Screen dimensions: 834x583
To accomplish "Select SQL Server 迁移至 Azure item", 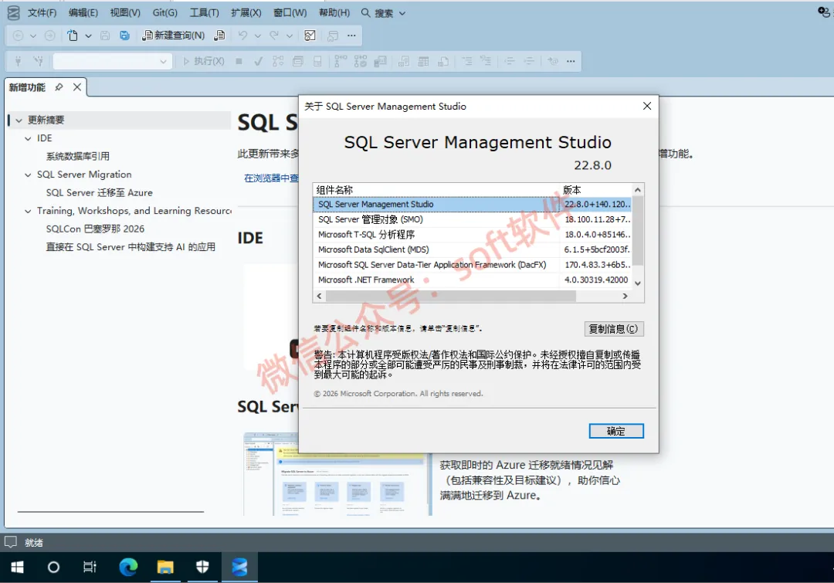I will 99,192.
